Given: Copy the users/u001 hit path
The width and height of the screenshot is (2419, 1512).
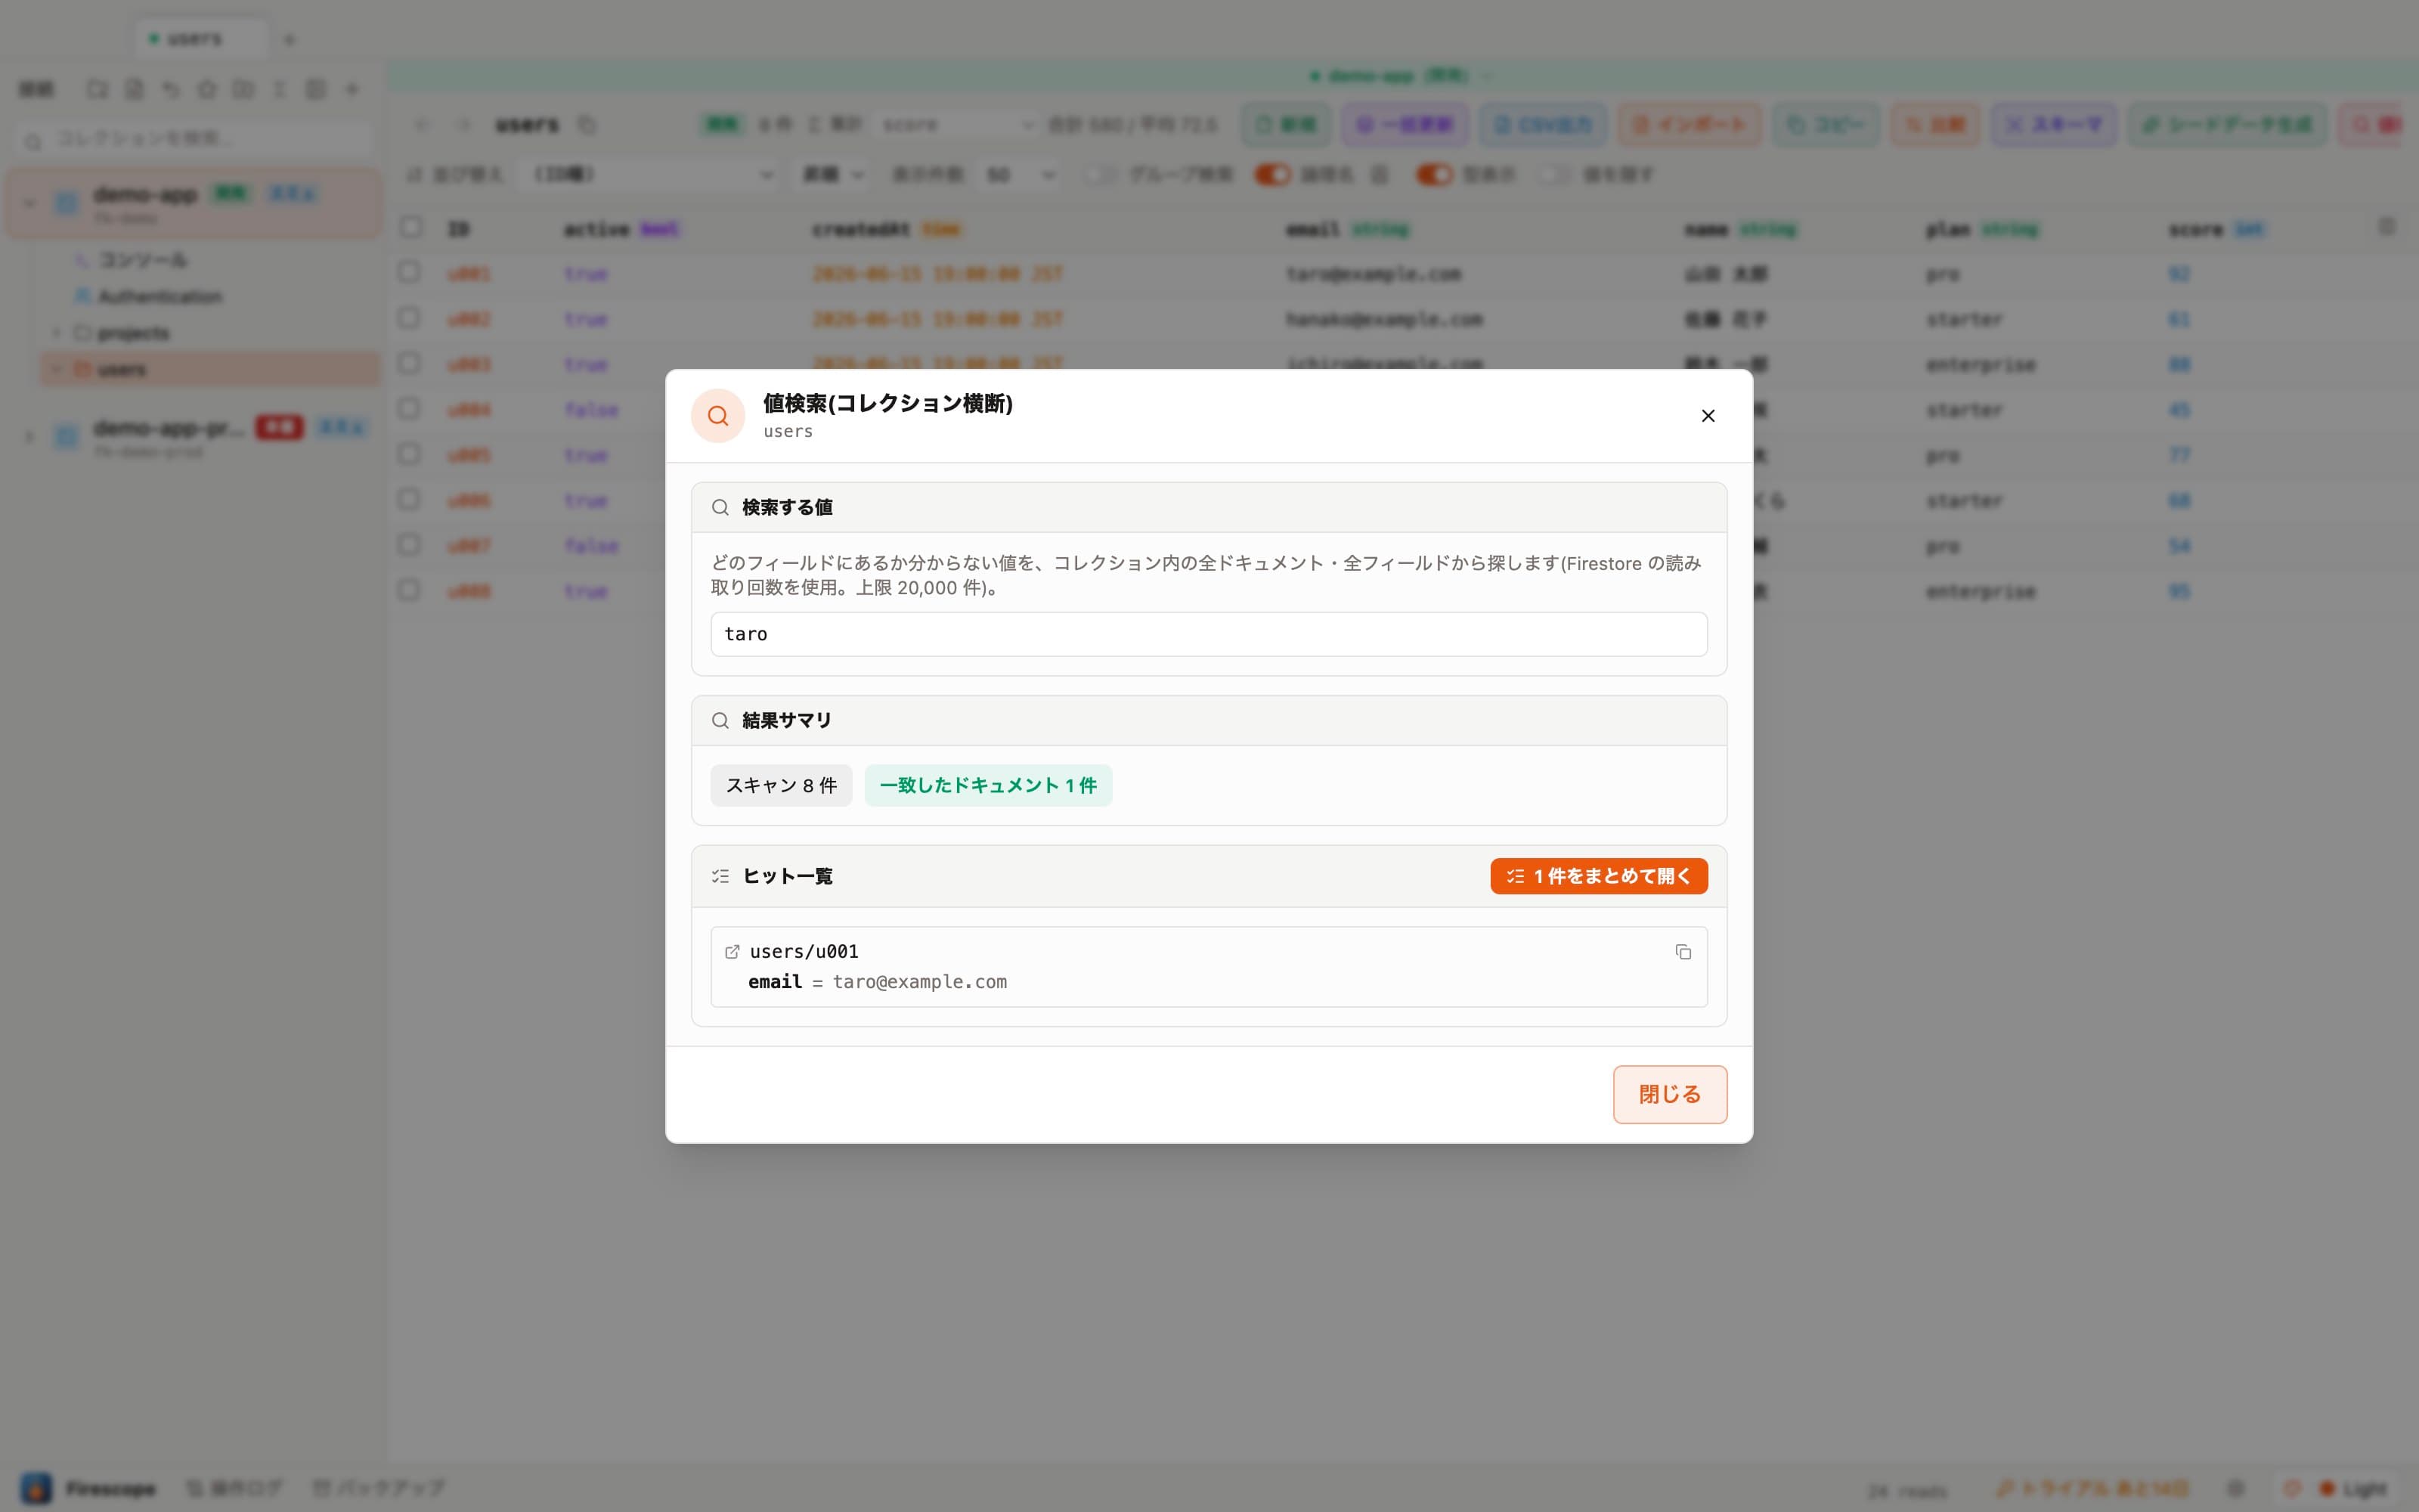Looking at the screenshot, I should (x=1683, y=952).
